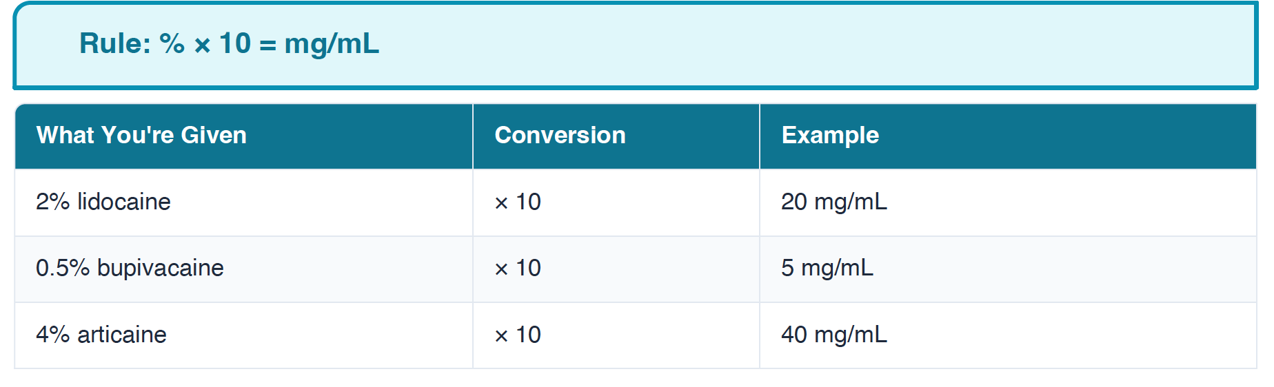The height and width of the screenshot is (387, 1274).
Task: Click '× 10' in the bupivacaine row
Action: 518,268
